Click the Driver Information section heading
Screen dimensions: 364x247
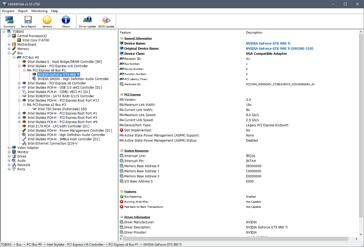click(137, 217)
